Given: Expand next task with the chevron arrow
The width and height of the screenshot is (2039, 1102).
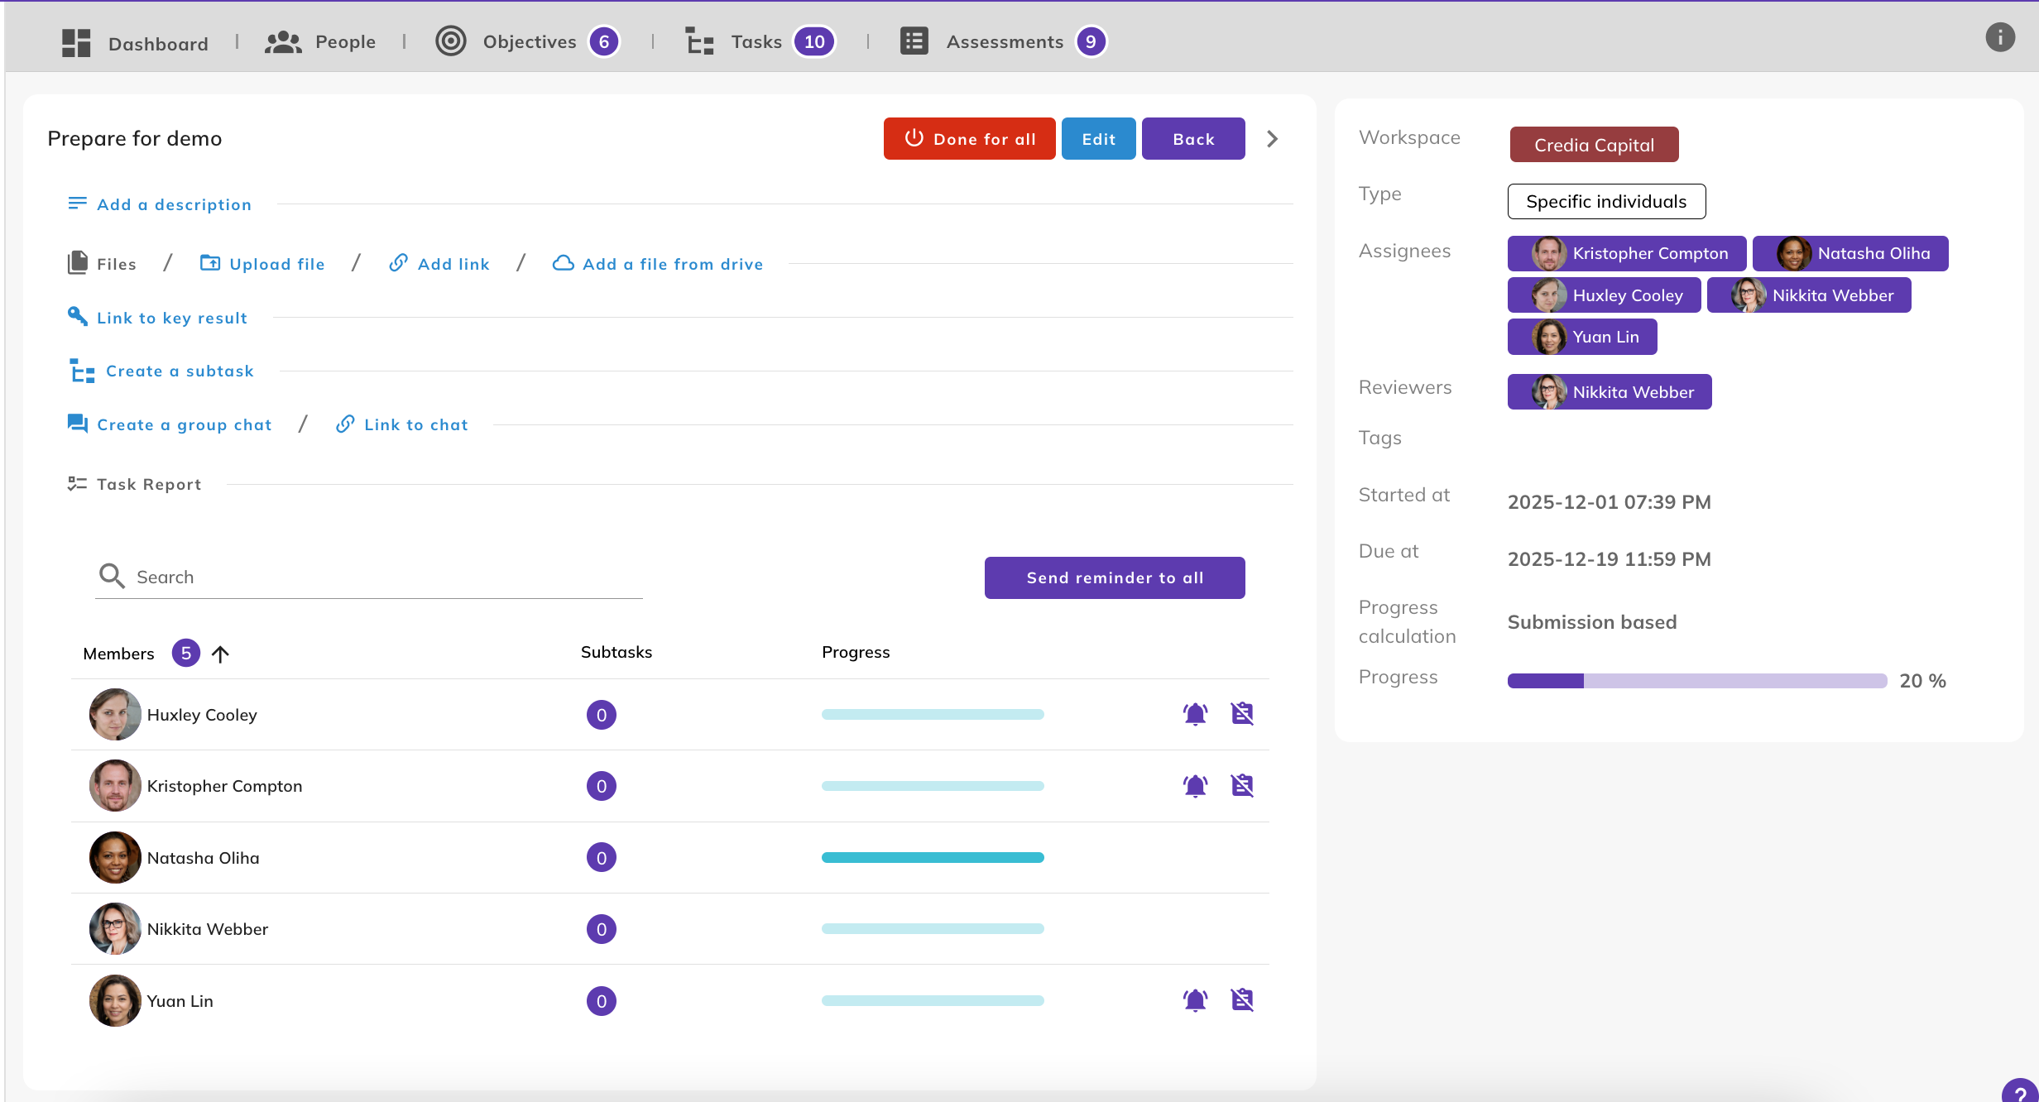Looking at the screenshot, I should [x=1273, y=139].
